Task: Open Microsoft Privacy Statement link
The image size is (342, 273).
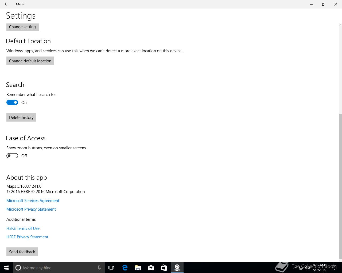Action: pos(31,209)
